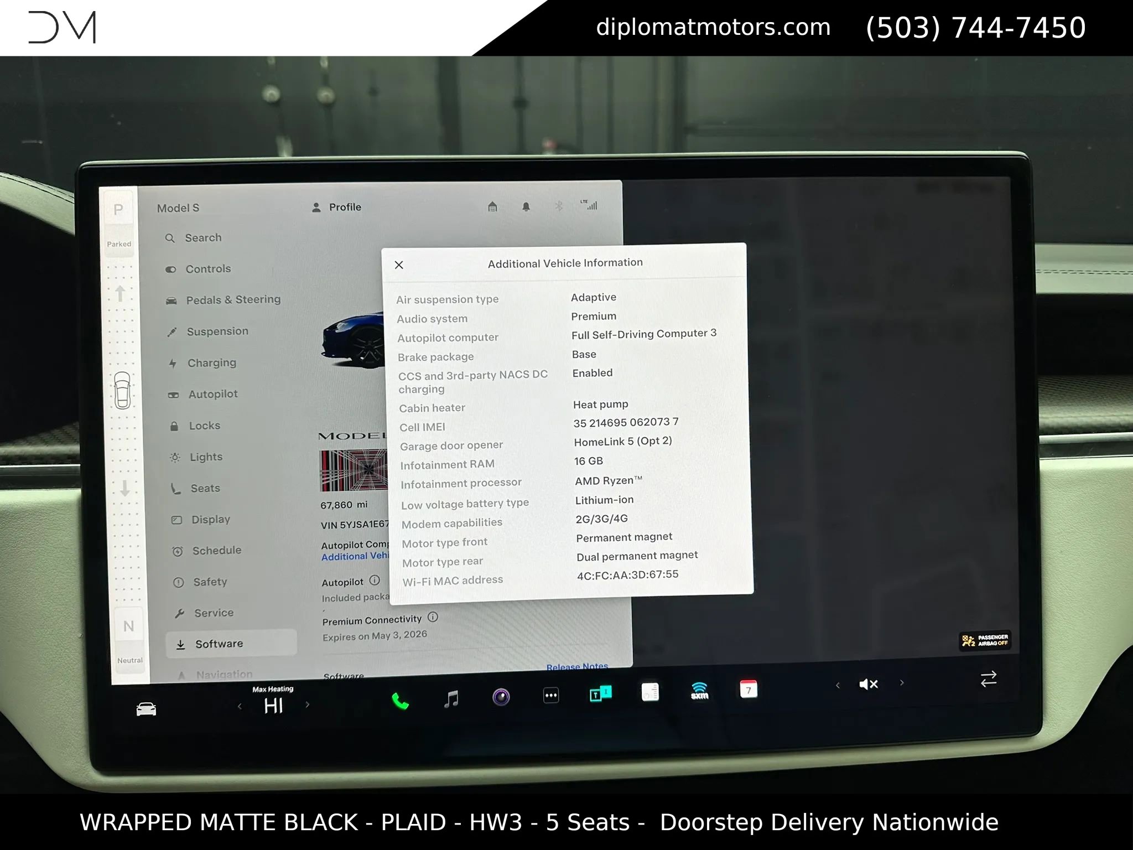Select the Charging menu item
1133x850 pixels.
[202, 363]
